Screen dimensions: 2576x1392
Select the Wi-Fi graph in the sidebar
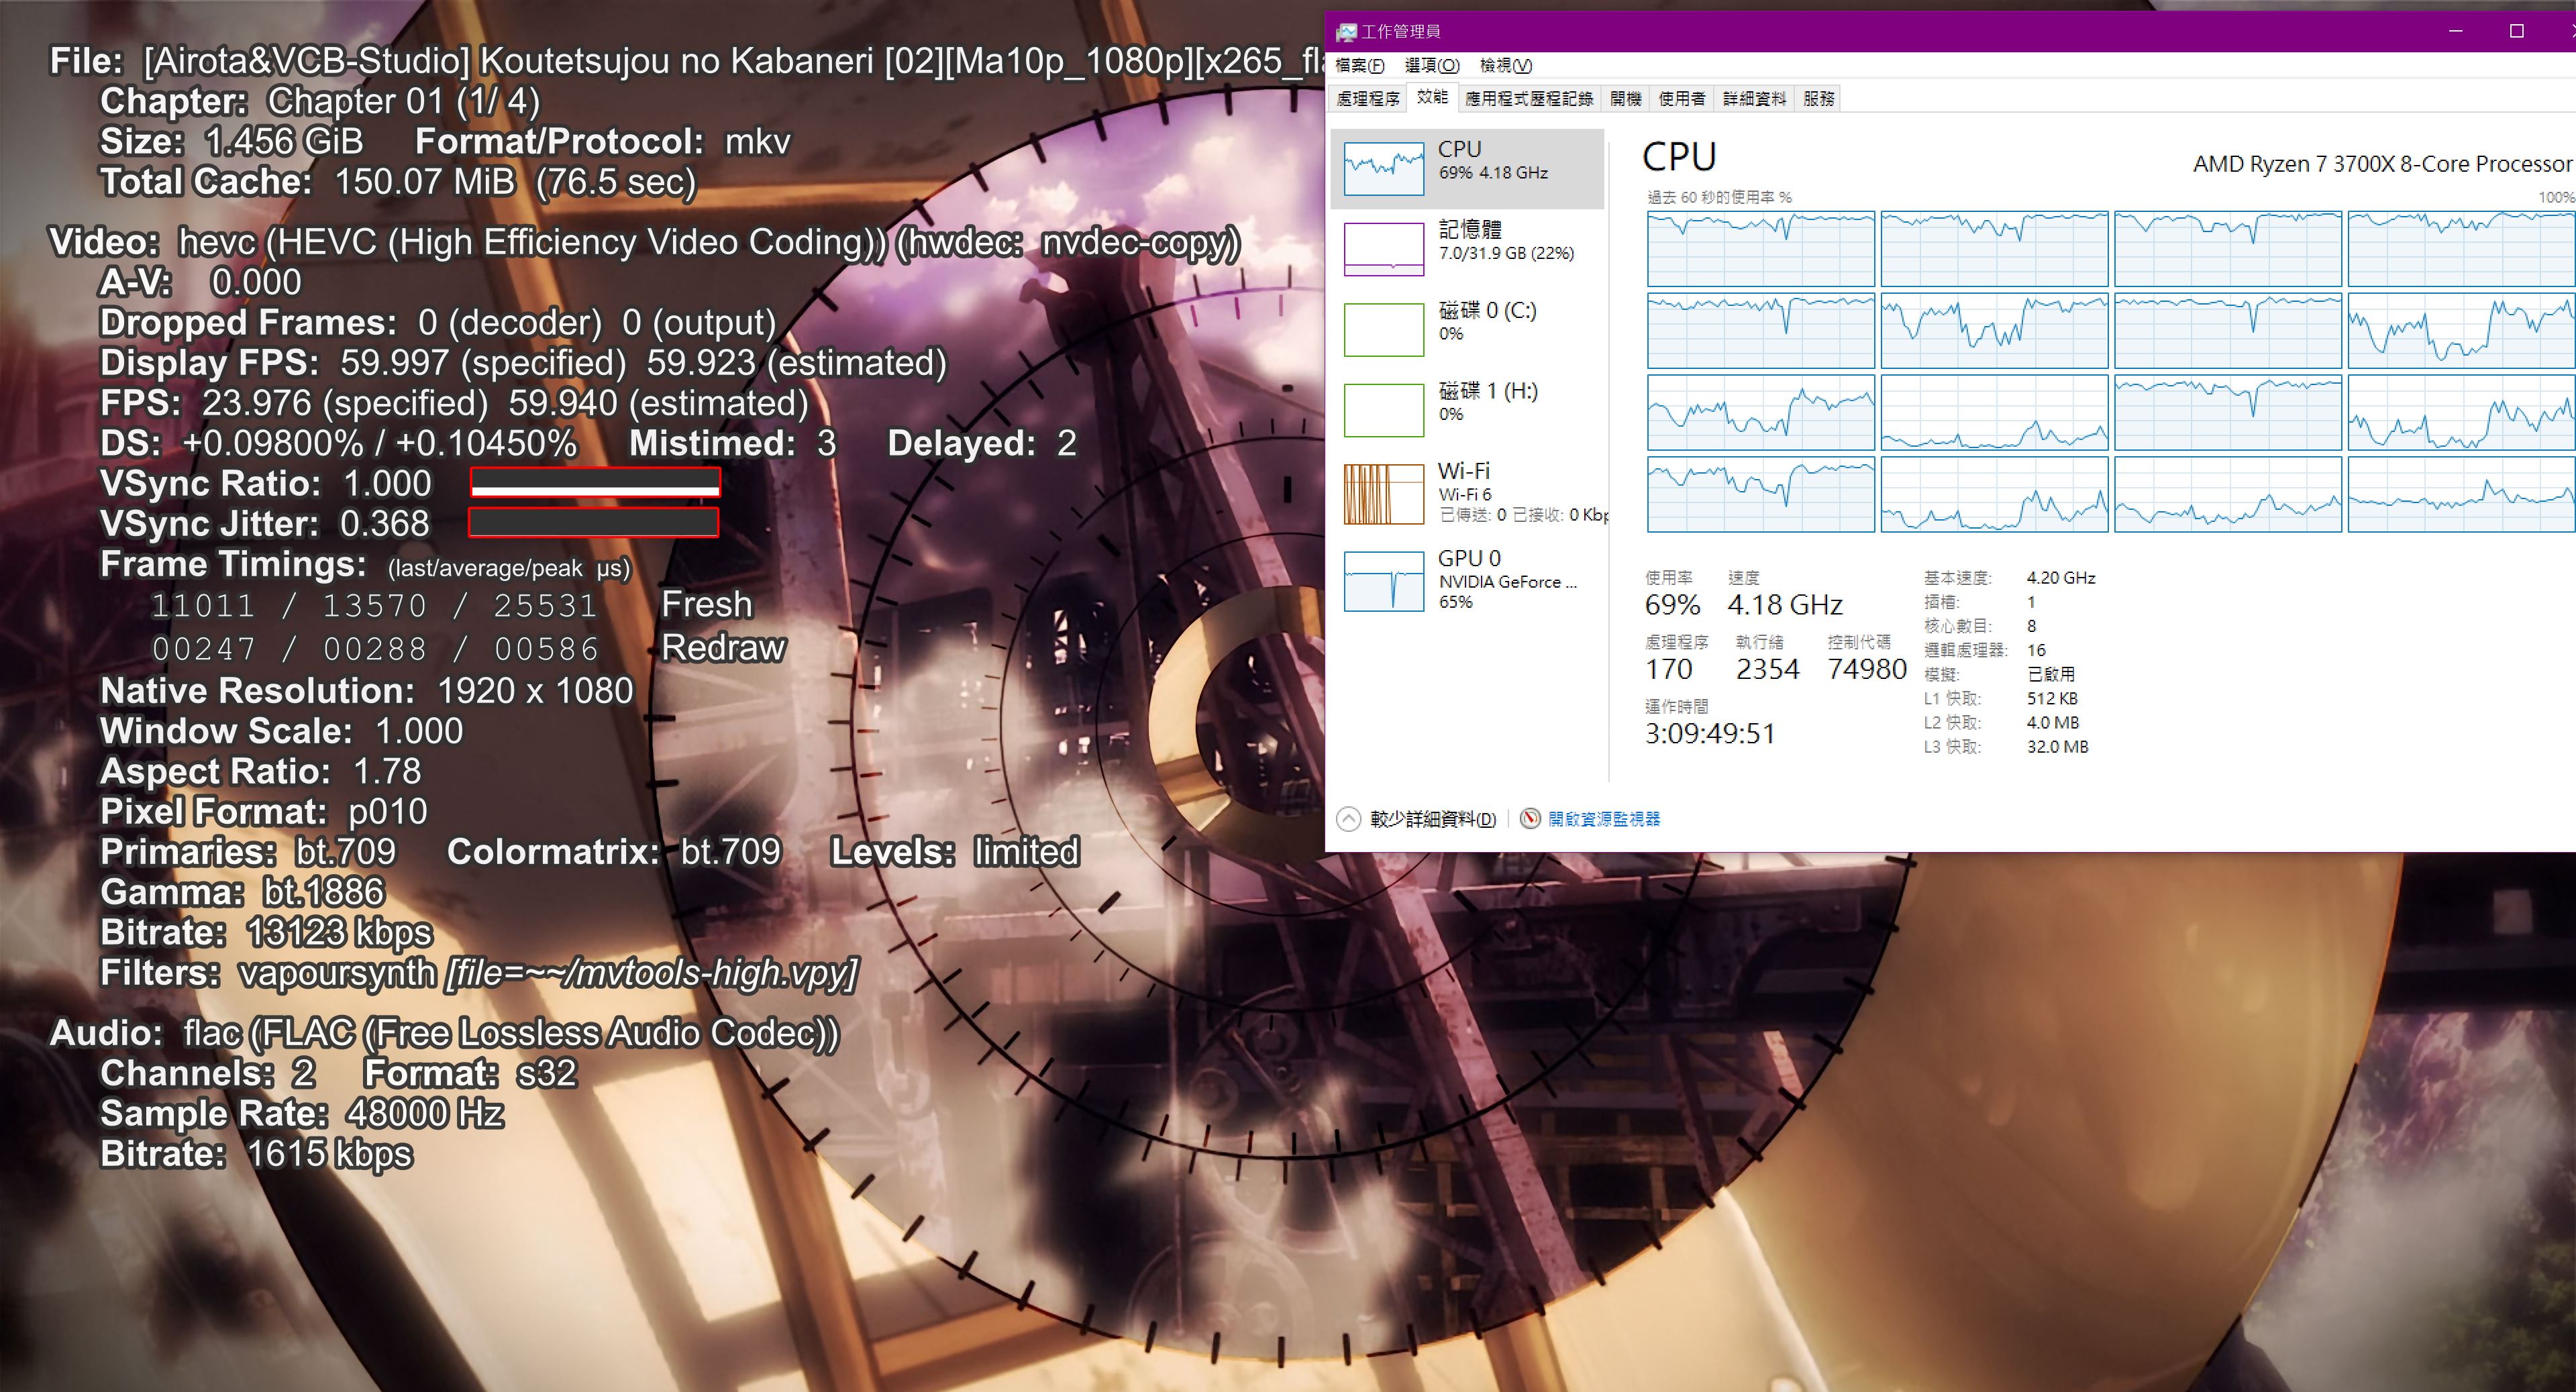1384,494
